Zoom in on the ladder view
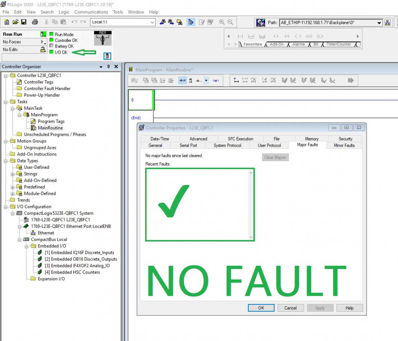This screenshot has width=398, height=341. click(222, 22)
